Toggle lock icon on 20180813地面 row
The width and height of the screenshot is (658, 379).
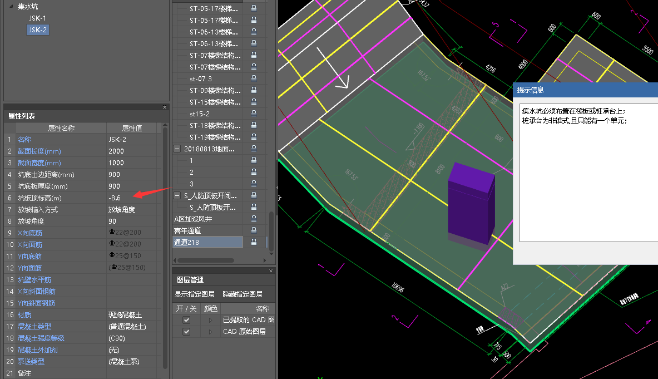pos(254,149)
